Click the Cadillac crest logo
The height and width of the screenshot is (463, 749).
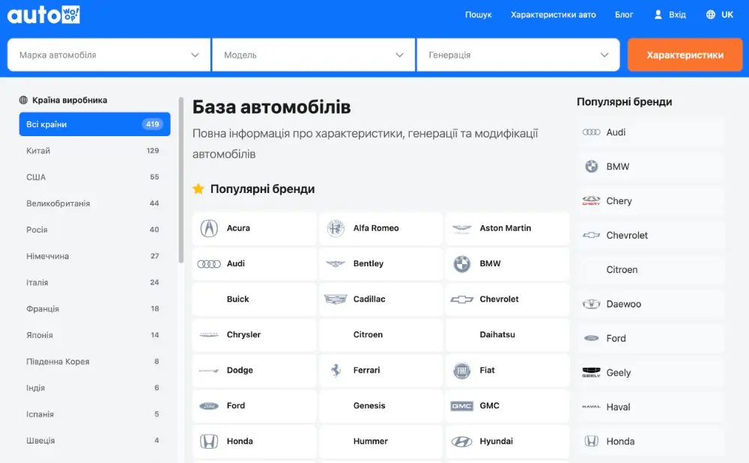pyautogui.click(x=336, y=299)
